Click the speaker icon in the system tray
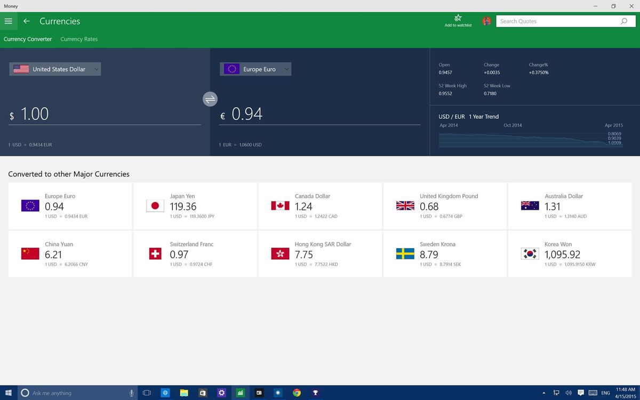The width and height of the screenshot is (640, 400). click(567, 393)
